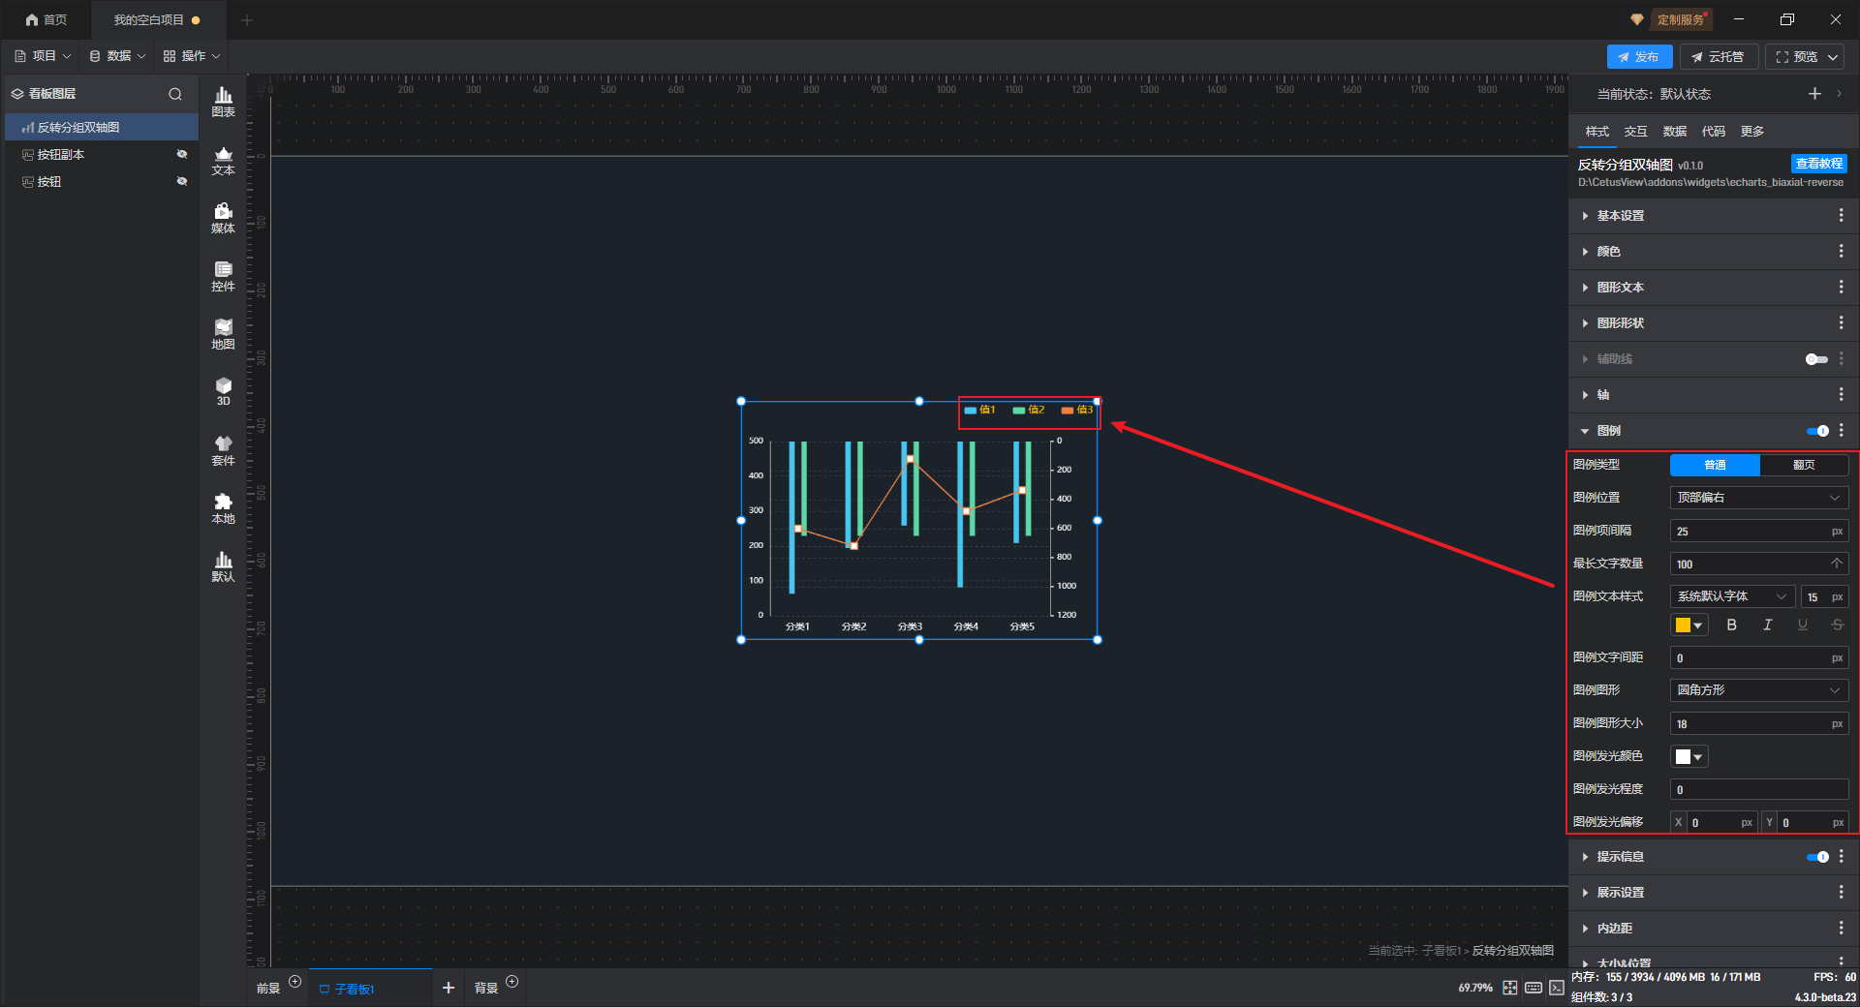
Task: Open the 控件 controls components panel
Action: (223, 276)
